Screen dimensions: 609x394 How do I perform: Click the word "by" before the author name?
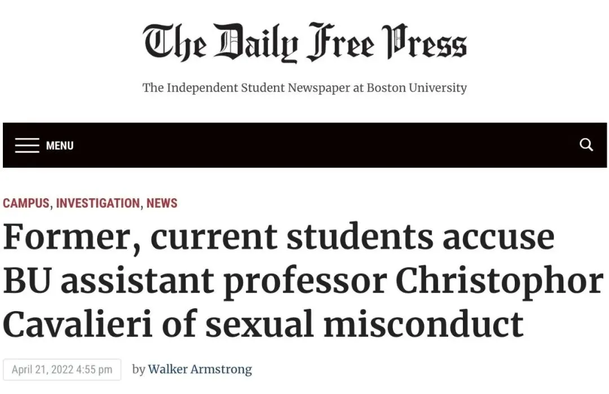[138, 370]
